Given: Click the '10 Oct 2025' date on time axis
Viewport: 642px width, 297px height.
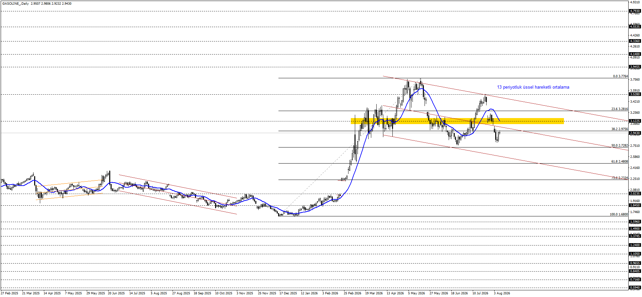Looking at the screenshot, I should click(x=224, y=293).
